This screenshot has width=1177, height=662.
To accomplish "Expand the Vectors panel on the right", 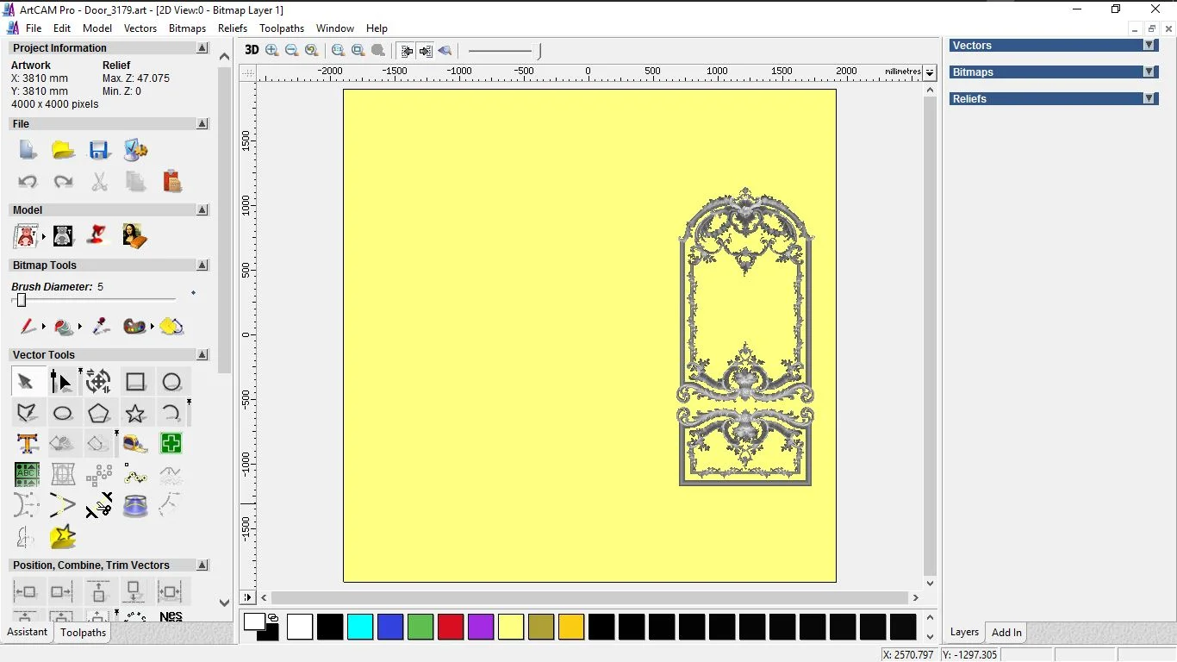I will point(1149,46).
